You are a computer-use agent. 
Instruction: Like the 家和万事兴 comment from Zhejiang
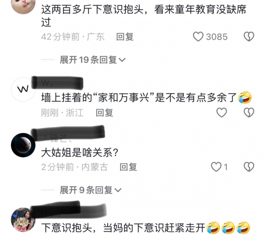(222, 113)
